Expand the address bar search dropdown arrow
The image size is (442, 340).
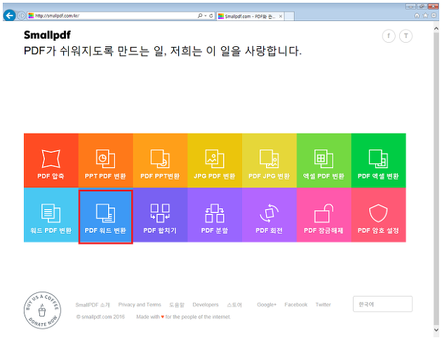point(206,16)
